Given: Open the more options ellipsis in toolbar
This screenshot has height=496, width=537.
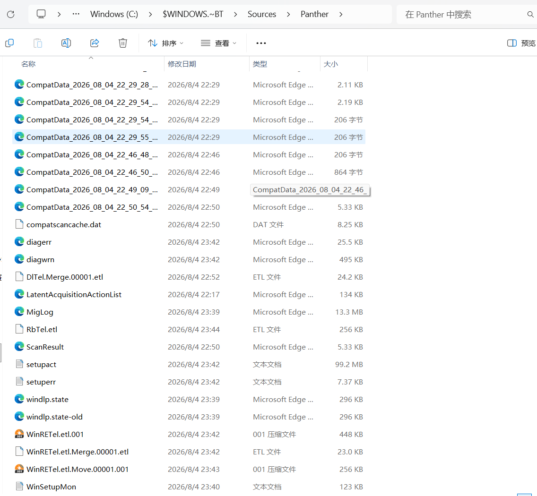Looking at the screenshot, I should (261, 43).
